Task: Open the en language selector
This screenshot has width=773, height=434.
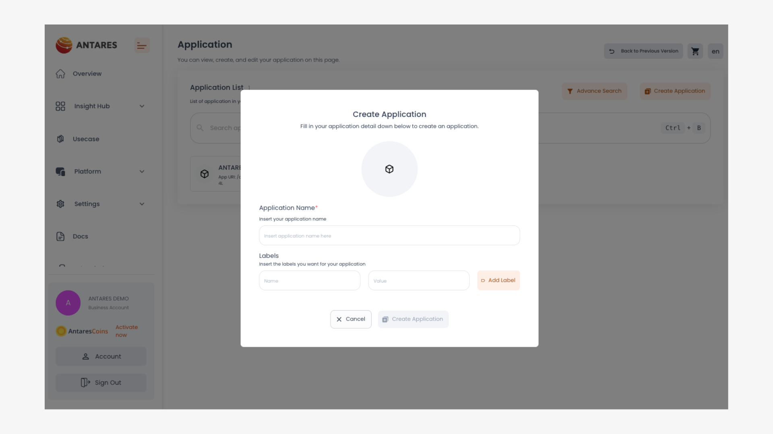Action: (x=715, y=51)
